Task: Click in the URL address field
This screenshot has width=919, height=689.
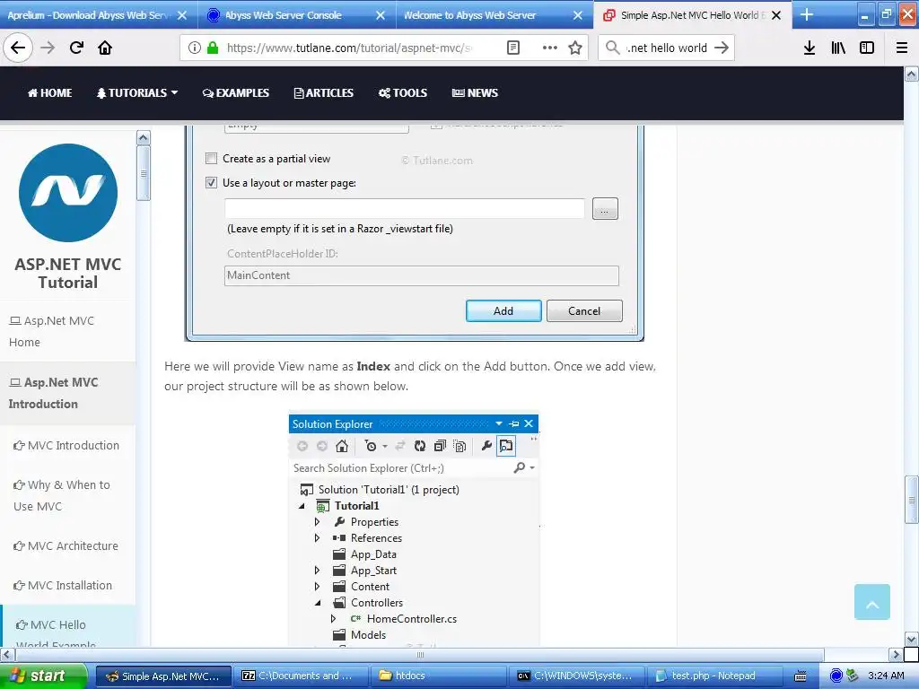Action: 349,48
